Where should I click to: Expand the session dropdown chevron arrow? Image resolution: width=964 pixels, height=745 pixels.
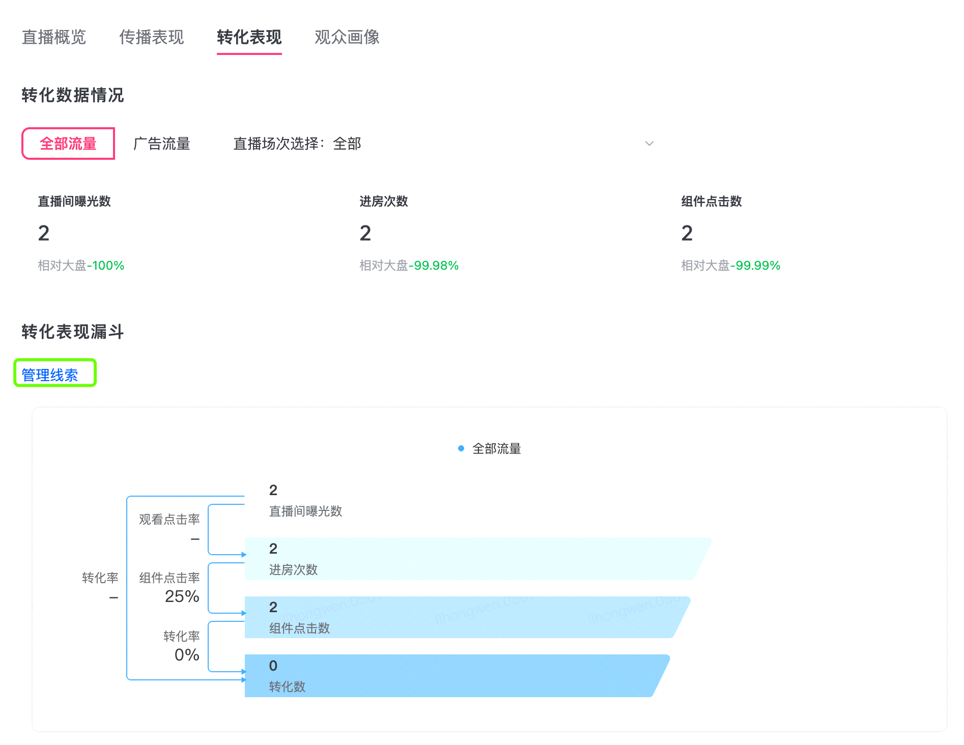(649, 144)
